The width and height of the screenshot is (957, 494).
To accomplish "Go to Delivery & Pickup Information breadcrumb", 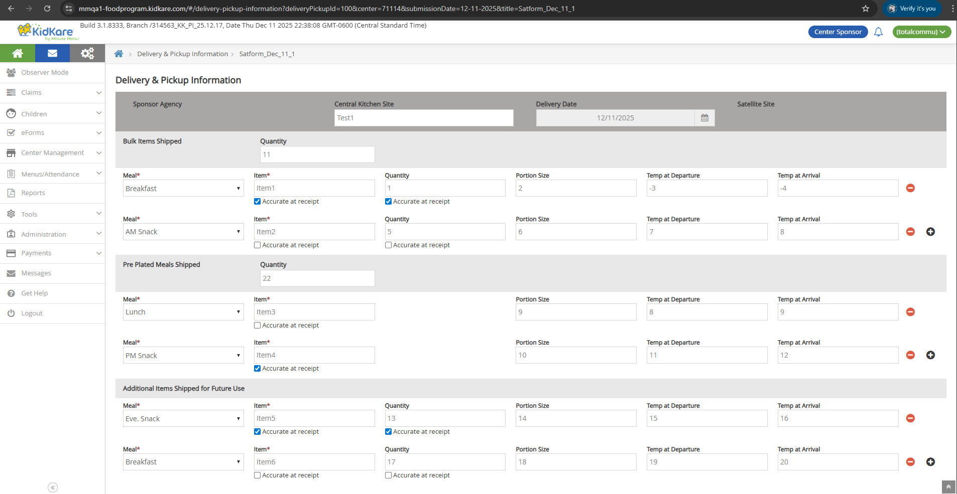I will coord(182,54).
